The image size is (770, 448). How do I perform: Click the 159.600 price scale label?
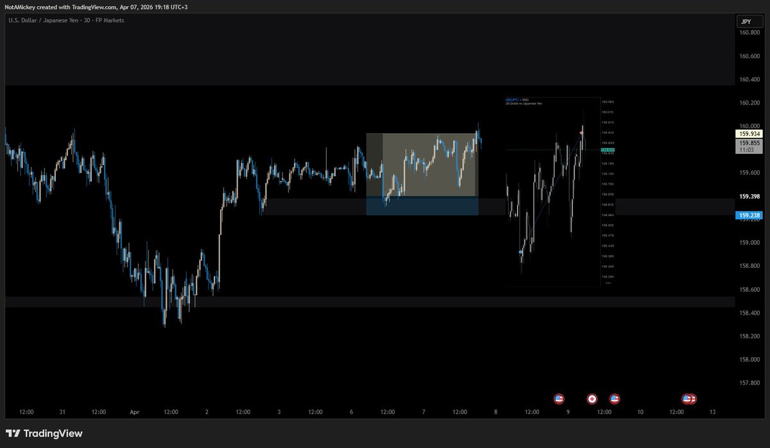click(750, 172)
